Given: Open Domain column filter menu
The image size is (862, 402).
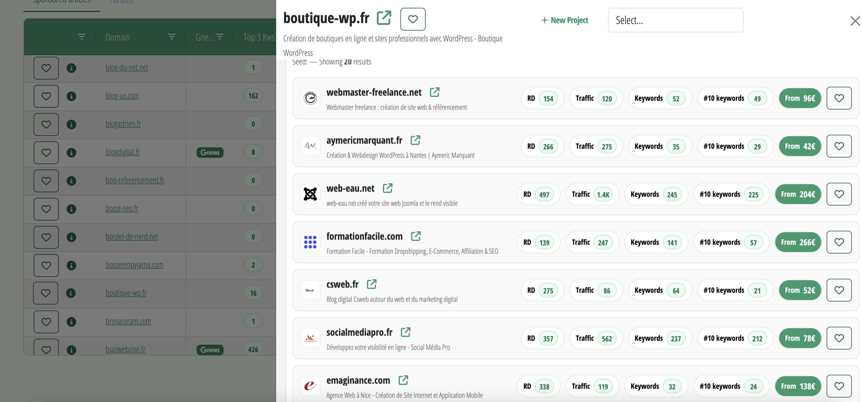Looking at the screenshot, I should (x=172, y=37).
